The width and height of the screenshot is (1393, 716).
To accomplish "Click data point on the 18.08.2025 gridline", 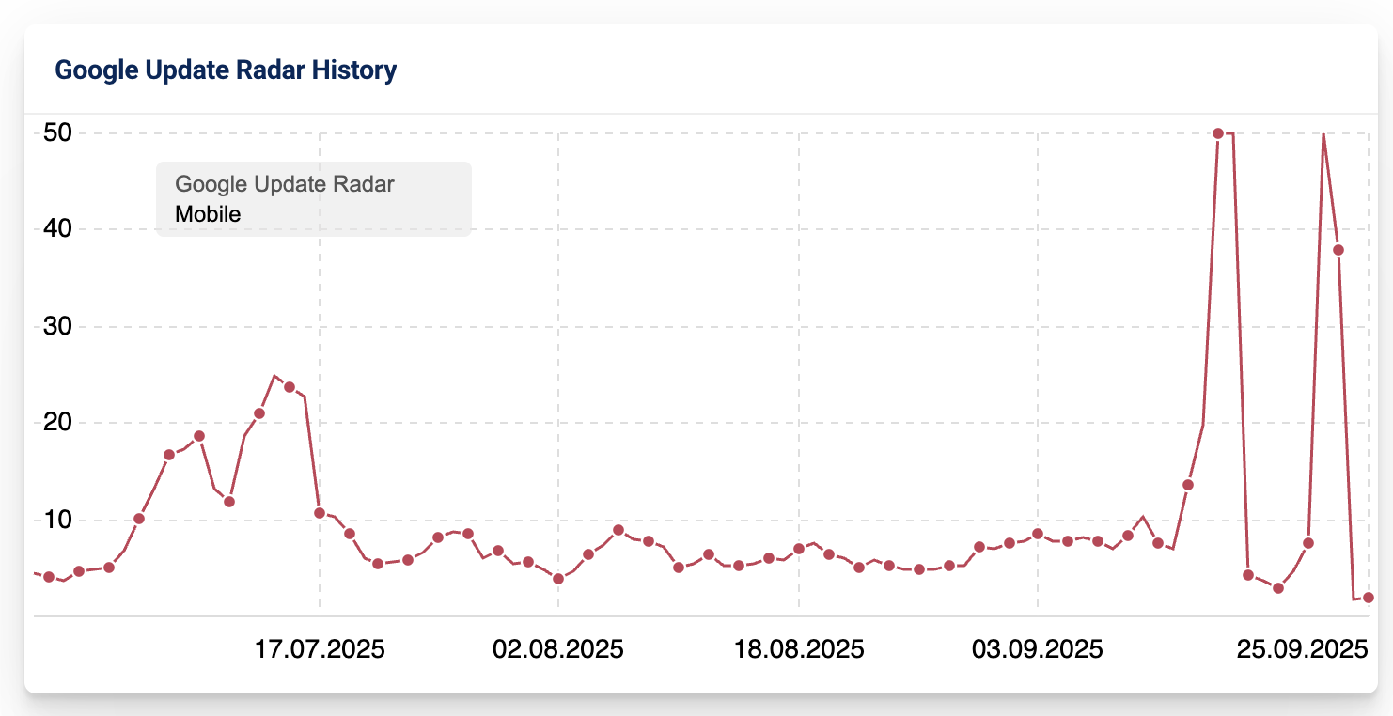I will point(799,549).
